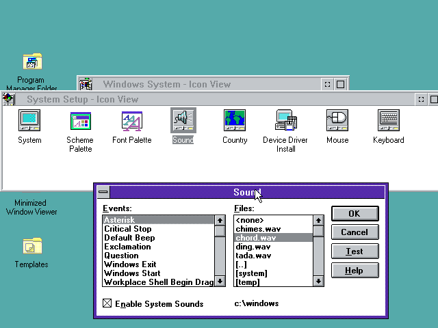Viewport: 438px width, 328px height.
Task: Toggle Enable System Sounds checkbox
Action: [x=107, y=303]
